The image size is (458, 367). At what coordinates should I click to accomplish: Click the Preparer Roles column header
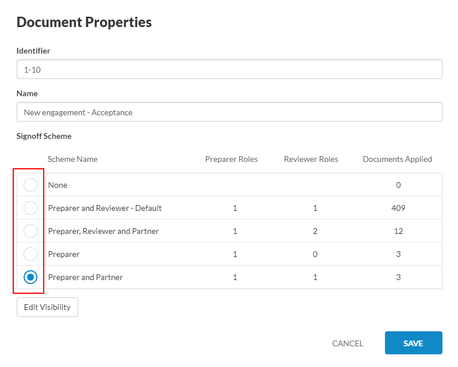pos(231,159)
